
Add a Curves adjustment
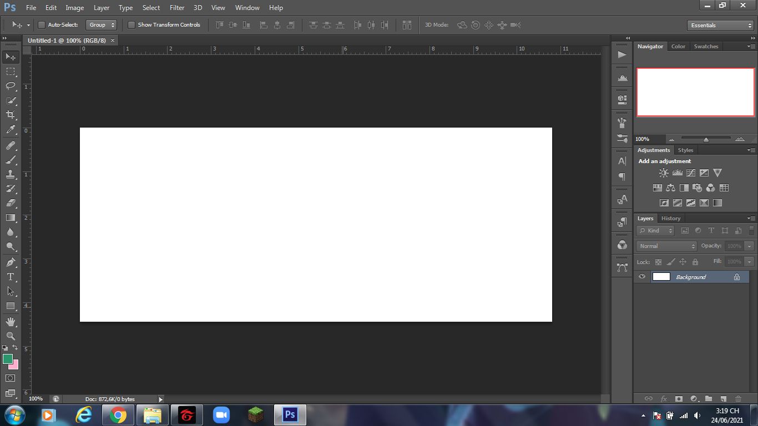coord(691,173)
